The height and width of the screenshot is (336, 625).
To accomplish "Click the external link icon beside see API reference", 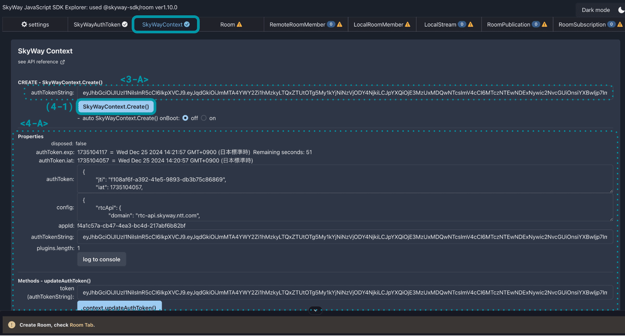I will [x=64, y=61].
